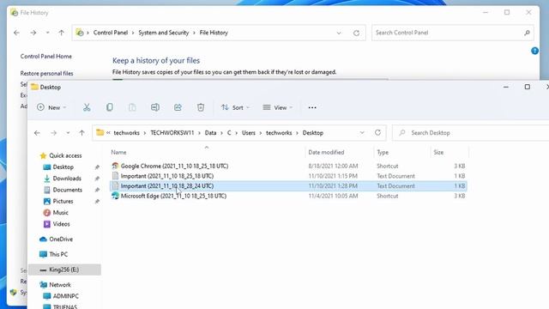Click the search magnifier in Control Panel search

pos(527,33)
